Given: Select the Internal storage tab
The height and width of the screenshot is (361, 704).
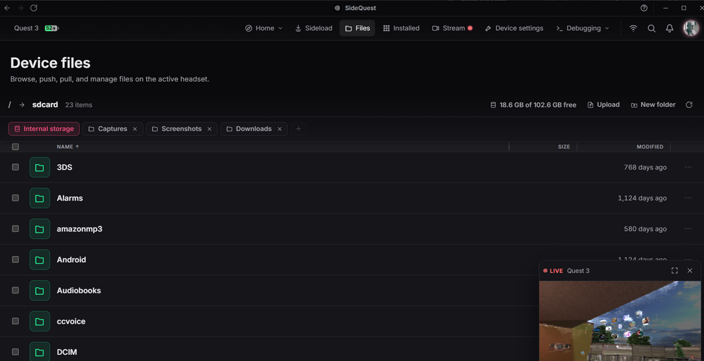Looking at the screenshot, I should [x=44, y=129].
